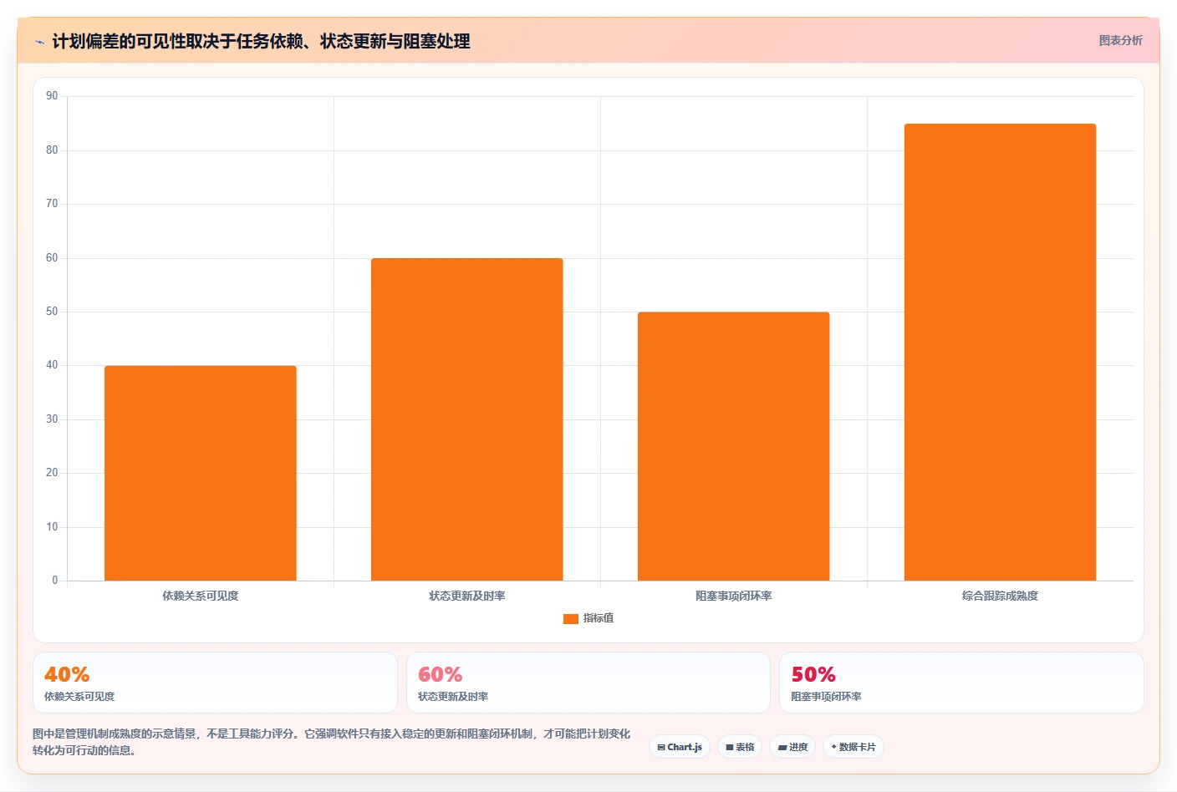Click the 40% value in the data card
Screen dimensions: 1177x792
67,674
